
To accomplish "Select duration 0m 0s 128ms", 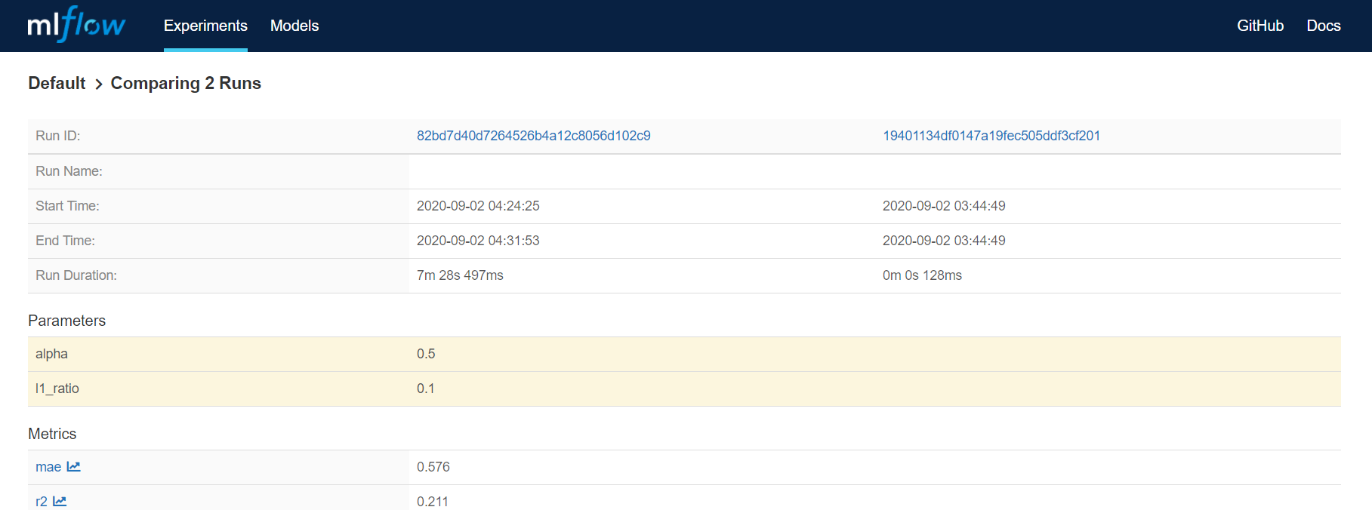I will [x=922, y=275].
